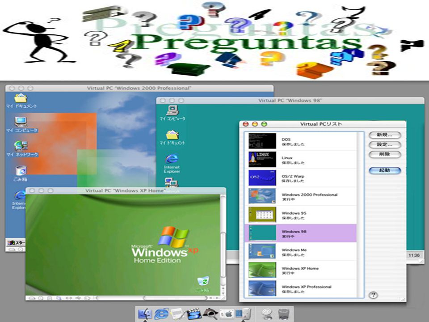Click 11:36 clock in Windows 98 window
The height and width of the screenshot is (322, 429).
click(x=414, y=255)
